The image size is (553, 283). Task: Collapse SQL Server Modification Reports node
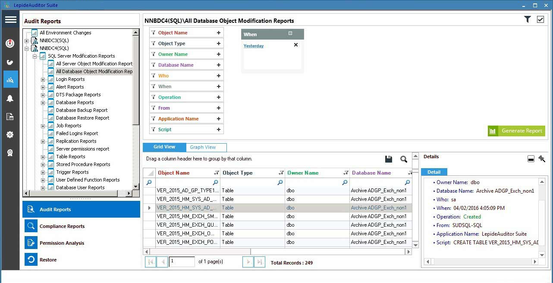tap(35, 56)
